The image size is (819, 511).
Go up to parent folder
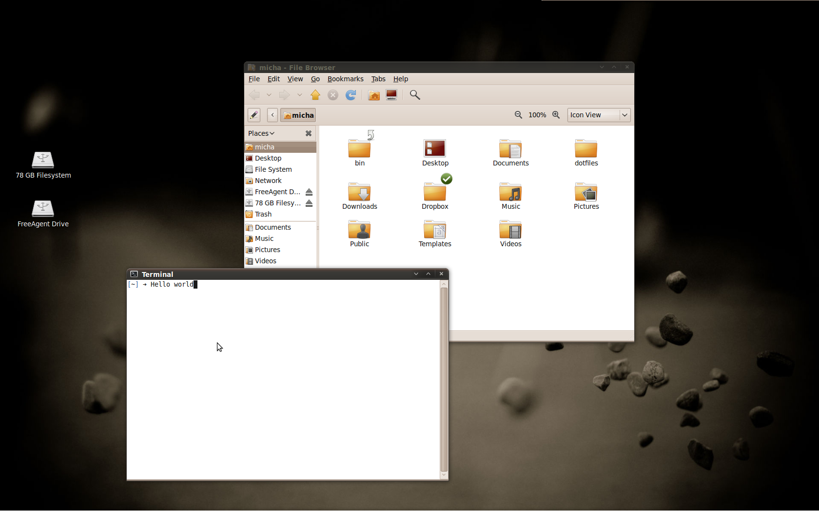click(x=315, y=95)
